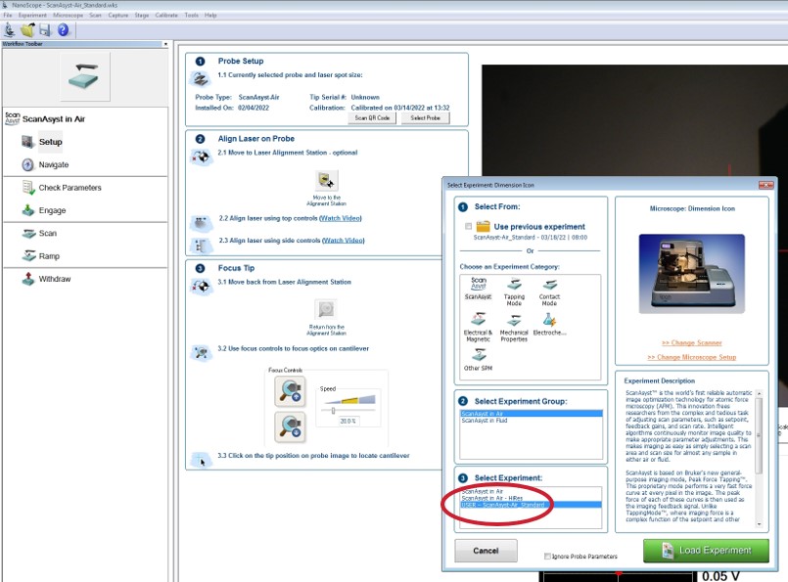788x582 pixels.
Task: Choose Tapping Mode experiment category
Action: (x=514, y=292)
